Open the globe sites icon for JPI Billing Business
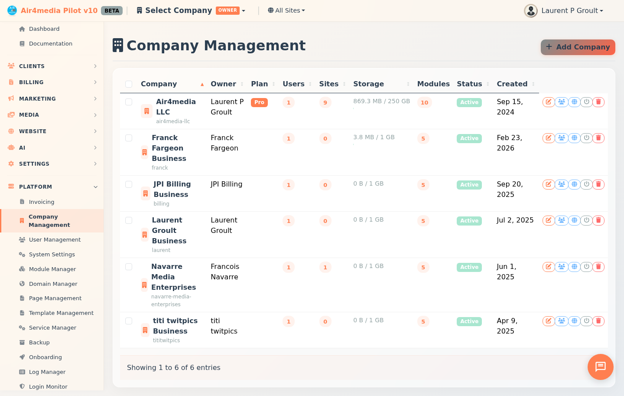This screenshot has height=396, width=624. point(573,184)
